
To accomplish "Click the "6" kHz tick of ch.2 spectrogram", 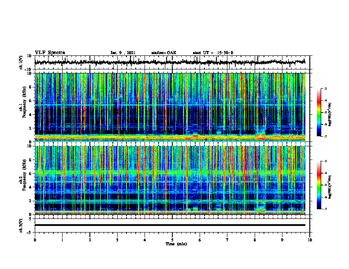I will click(x=31, y=174).
